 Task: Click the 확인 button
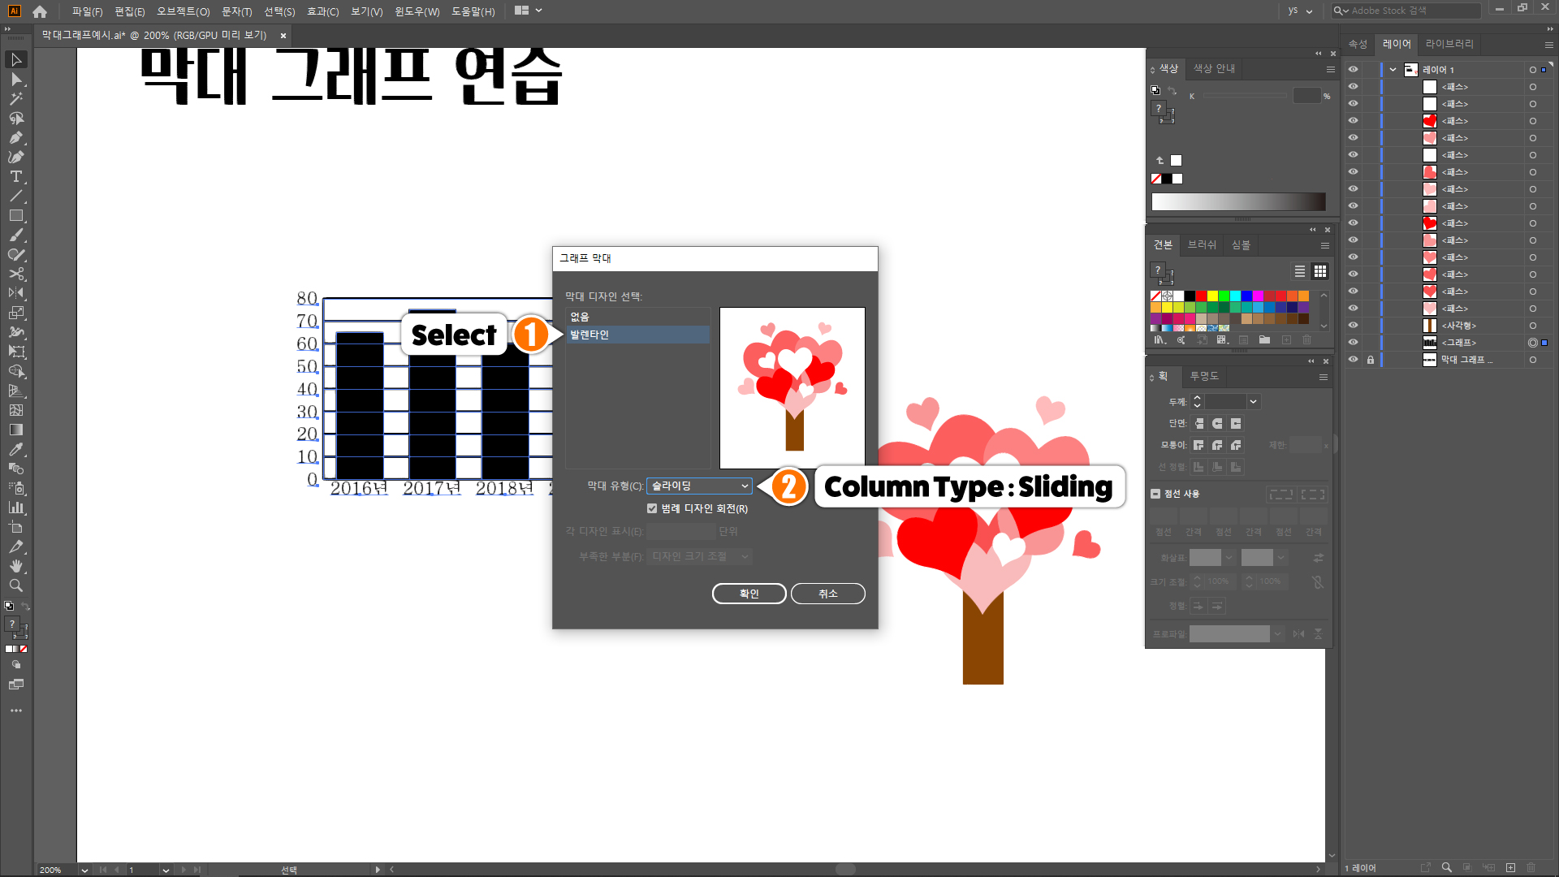tap(749, 594)
